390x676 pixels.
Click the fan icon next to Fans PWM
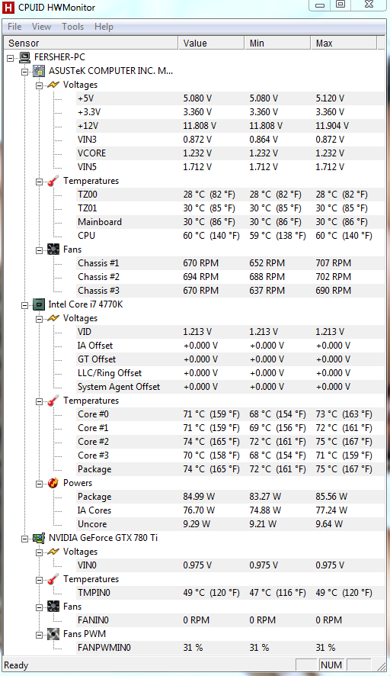(53, 634)
